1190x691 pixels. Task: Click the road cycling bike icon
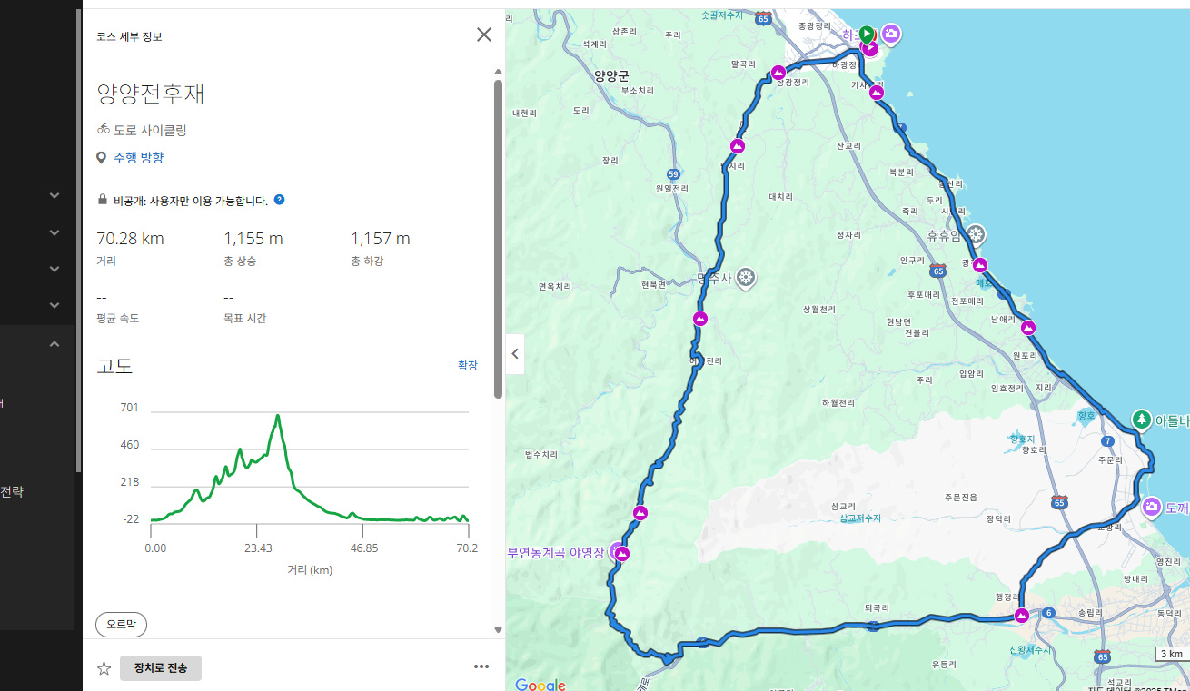pyautogui.click(x=104, y=130)
